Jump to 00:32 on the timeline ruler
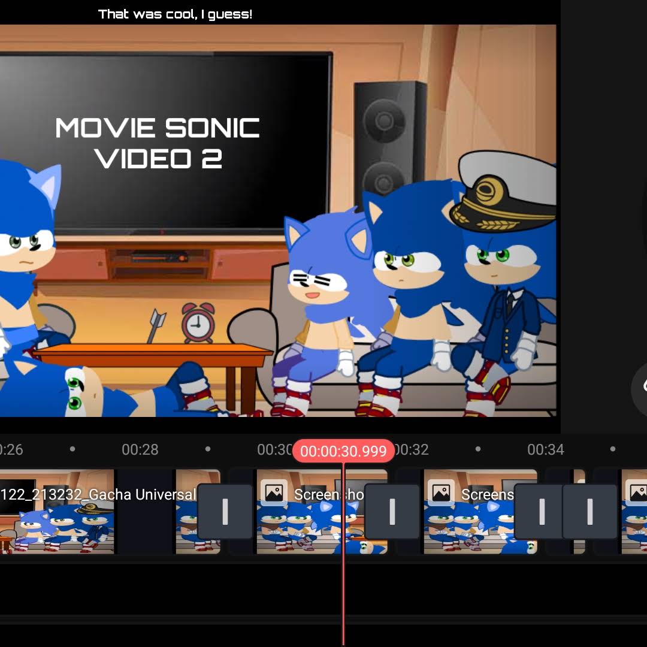Image resolution: width=647 pixels, height=647 pixels. 411,449
